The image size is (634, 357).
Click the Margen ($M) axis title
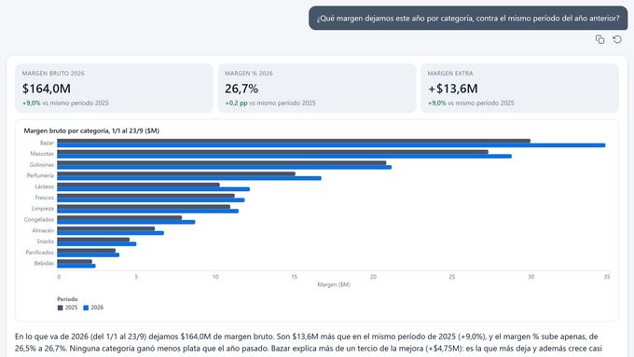[334, 284]
